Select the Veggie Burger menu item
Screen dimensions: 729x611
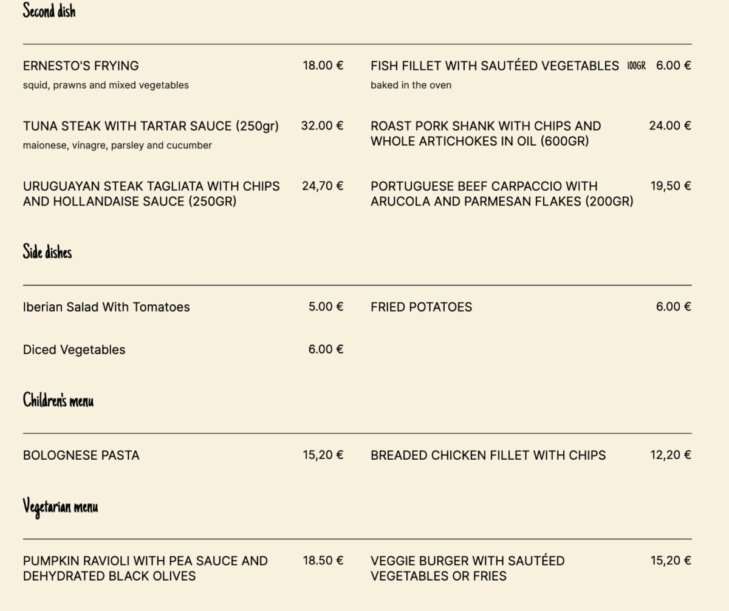pyautogui.click(x=467, y=568)
